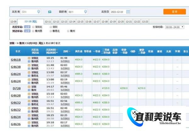
Task: Switch to the 12-13 date tab
Action: pyautogui.click(x=64, y=22)
